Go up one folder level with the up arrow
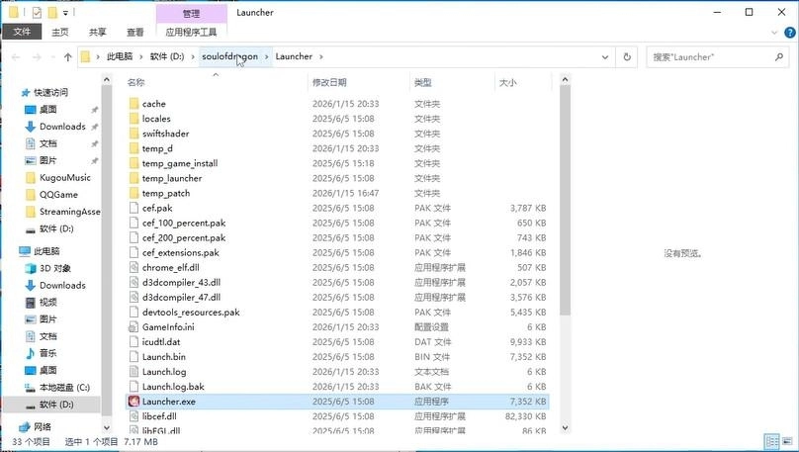Viewport: 799px width, 452px height. pyautogui.click(x=68, y=57)
